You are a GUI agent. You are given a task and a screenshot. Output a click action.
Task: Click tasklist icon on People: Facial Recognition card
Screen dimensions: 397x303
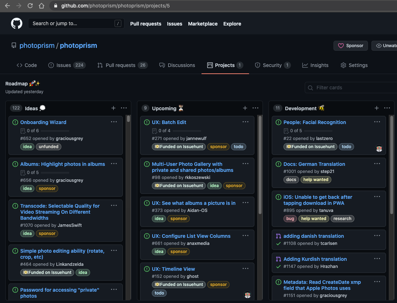286,131
